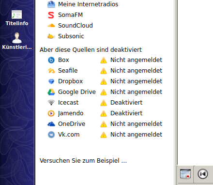Click the Box service icon

(x=51, y=60)
